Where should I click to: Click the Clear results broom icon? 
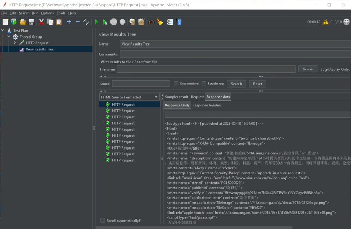(x=132, y=22)
